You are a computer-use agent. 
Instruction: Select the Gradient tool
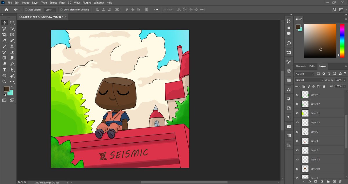tap(5, 58)
